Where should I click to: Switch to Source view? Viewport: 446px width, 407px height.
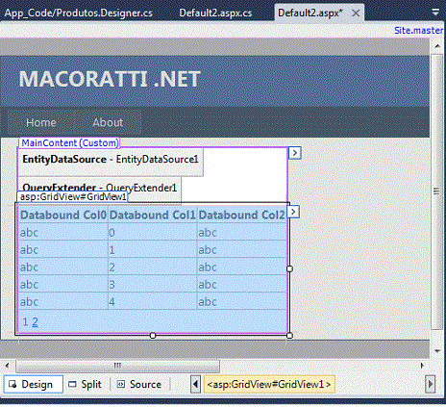(x=139, y=384)
